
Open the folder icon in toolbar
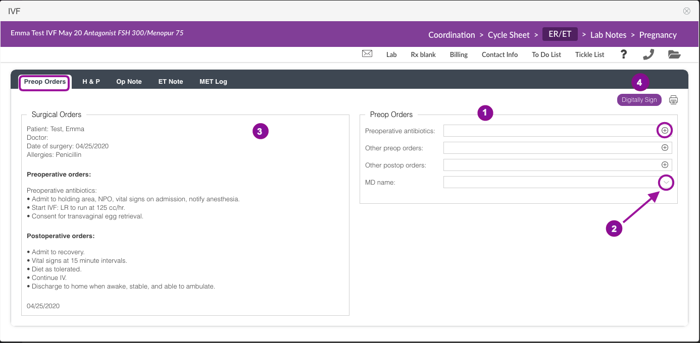[674, 54]
